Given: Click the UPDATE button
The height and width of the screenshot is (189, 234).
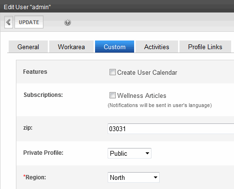Looking at the screenshot, I should pyautogui.click(x=29, y=22).
